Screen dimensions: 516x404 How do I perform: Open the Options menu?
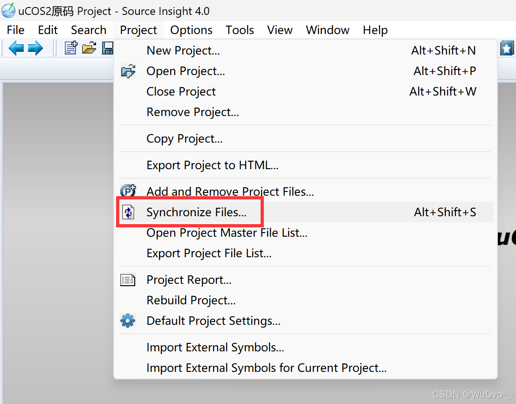tap(191, 30)
